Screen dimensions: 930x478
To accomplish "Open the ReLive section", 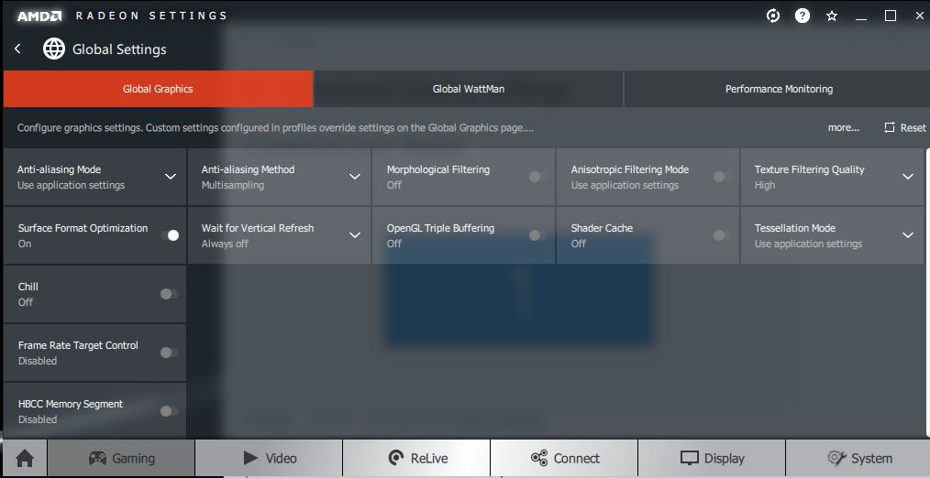I will point(416,458).
